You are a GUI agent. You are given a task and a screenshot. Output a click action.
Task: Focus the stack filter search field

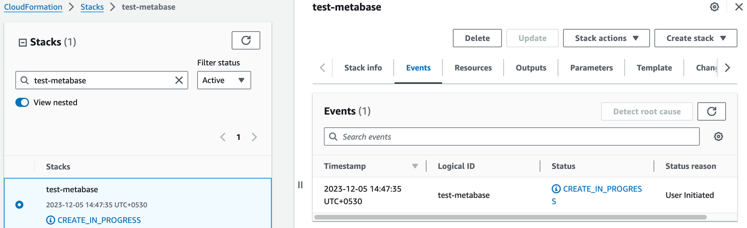tap(102, 80)
